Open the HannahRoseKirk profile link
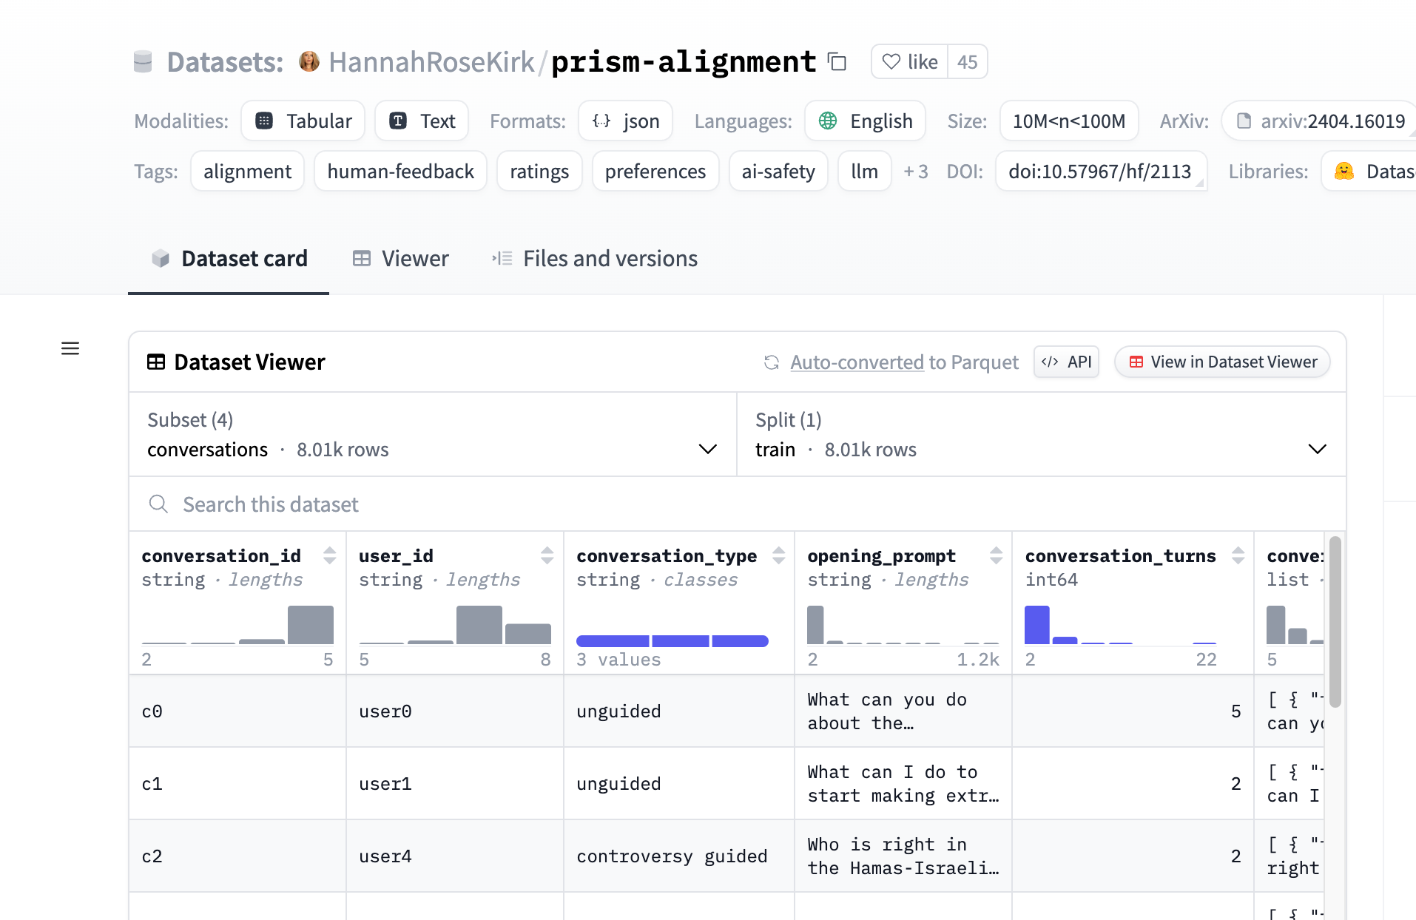The width and height of the screenshot is (1416, 920). tap(431, 62)
